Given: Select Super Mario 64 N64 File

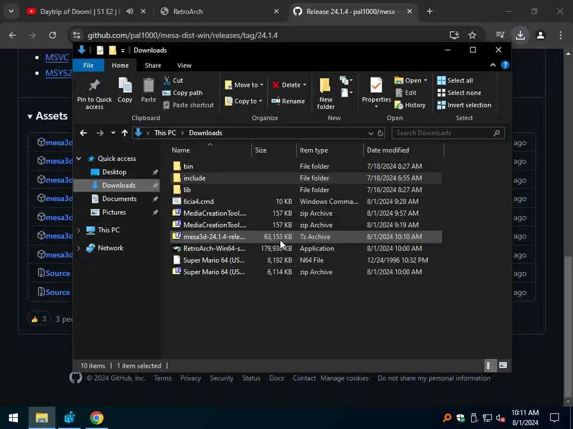Looking at the screenshot, I should (306, 260).
